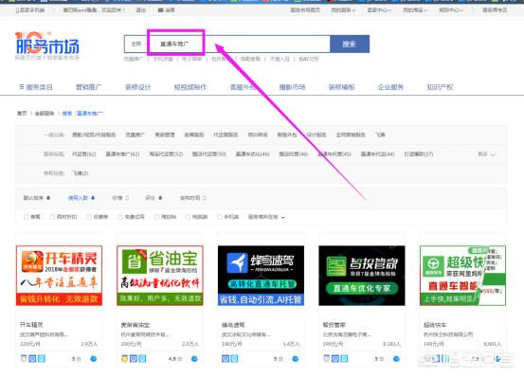This screenshot has width=524, height=377.
Task: Check the 手机端 checkbox
Action: tap(219, 217)
